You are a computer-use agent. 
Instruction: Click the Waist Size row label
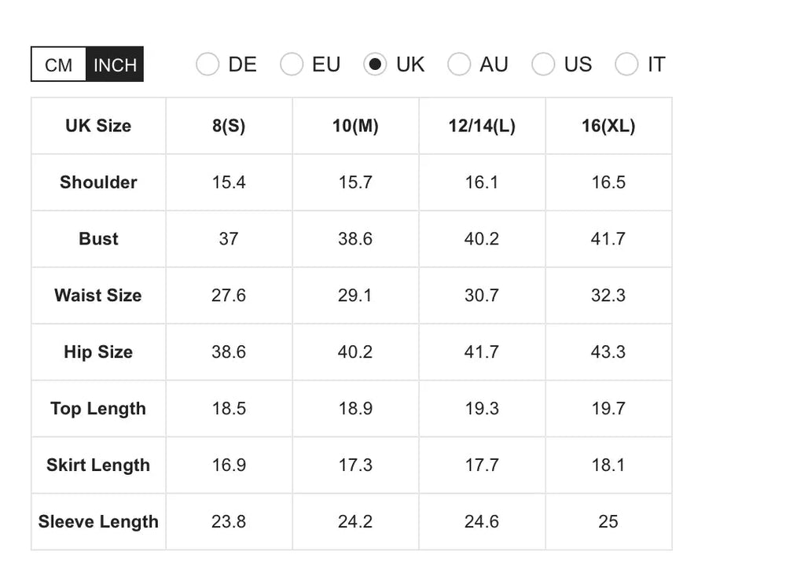(x=97, y=296)
